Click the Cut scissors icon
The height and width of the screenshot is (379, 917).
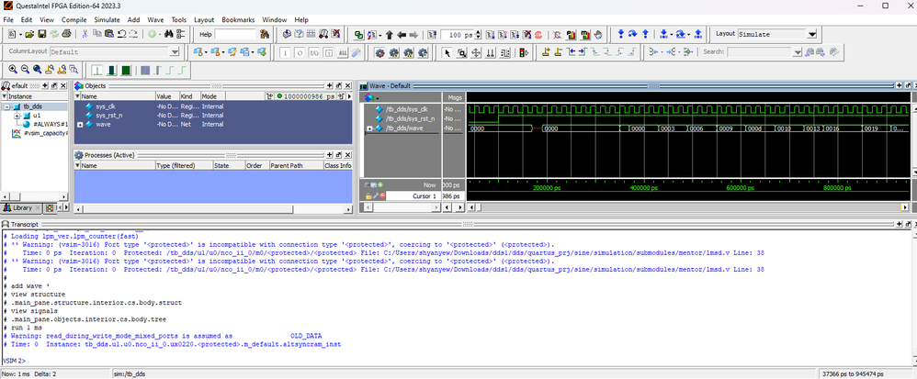coord(85,34)
